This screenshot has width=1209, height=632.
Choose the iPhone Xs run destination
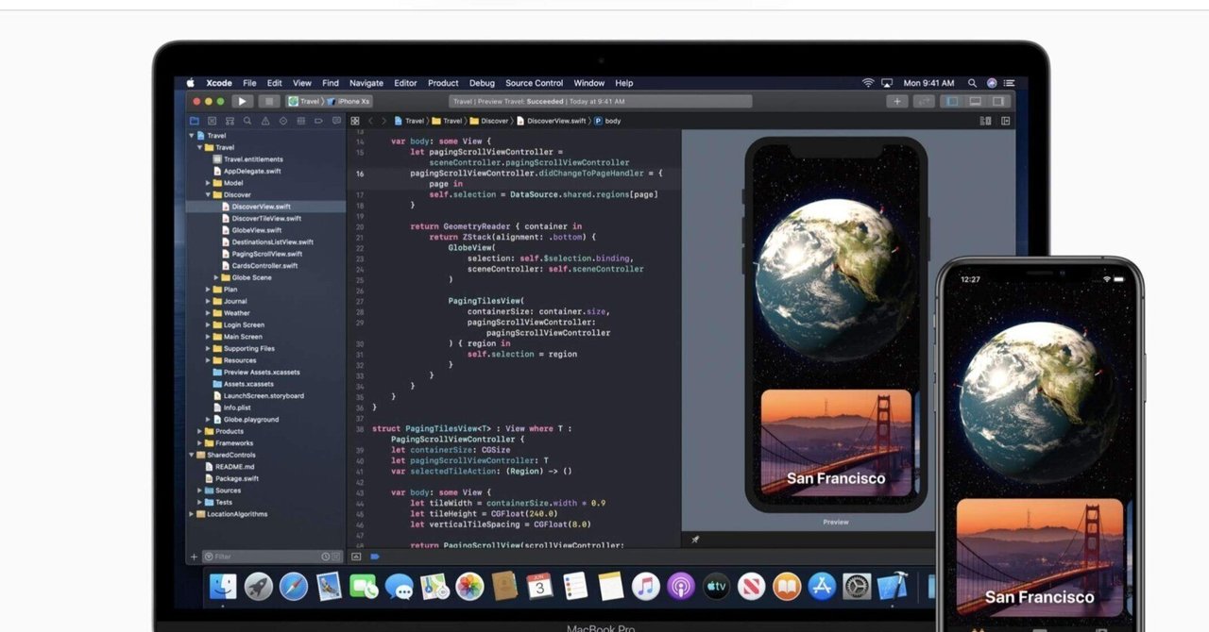click(350, 101)
